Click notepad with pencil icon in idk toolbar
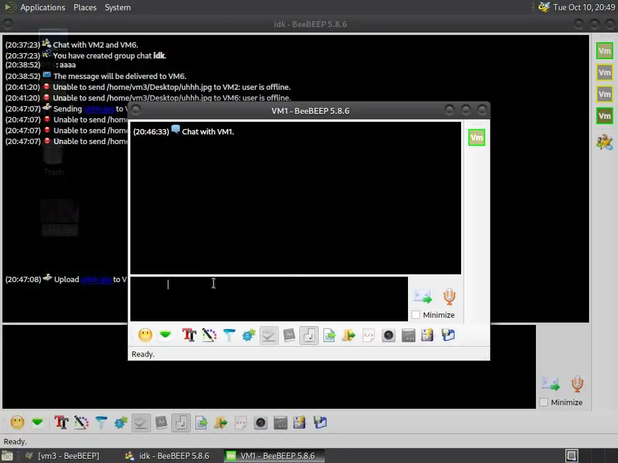The height and width of the screenshot is (463, 618). coord(299,423)
